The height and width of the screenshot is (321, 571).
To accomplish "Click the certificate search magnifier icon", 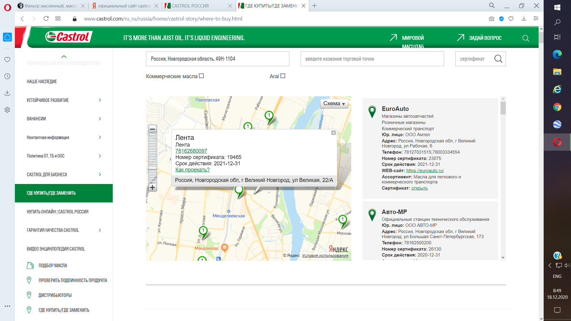I will click(x=498, y=59).
